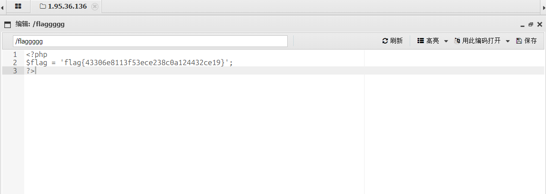Select line number 1 in the gutter
The height and width of the screenshot is (194, 546).
click(15, 55)
